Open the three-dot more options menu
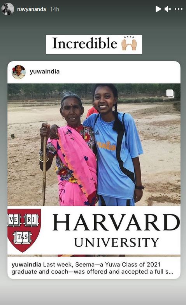The image size is (186, 305). (179, 9)
